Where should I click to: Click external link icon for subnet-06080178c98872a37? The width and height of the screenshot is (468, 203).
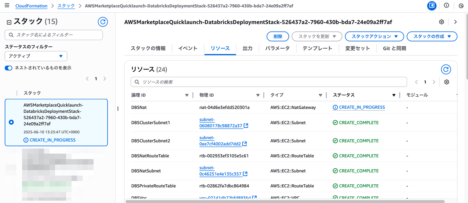click(x=246, y=126)
